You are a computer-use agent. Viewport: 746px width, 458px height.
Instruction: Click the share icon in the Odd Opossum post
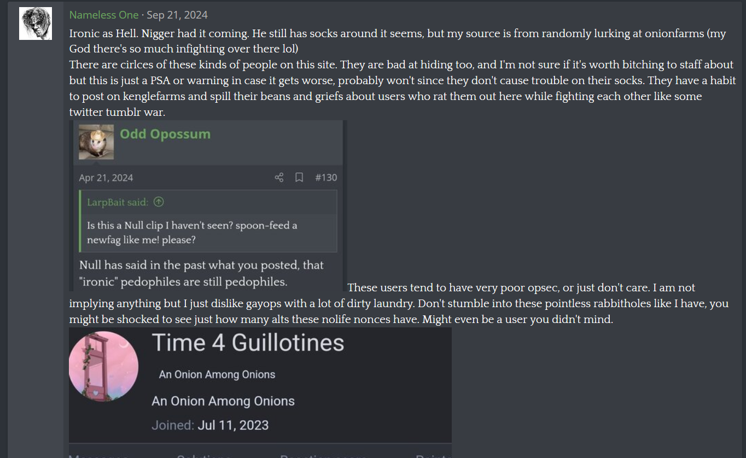point(279,178)
